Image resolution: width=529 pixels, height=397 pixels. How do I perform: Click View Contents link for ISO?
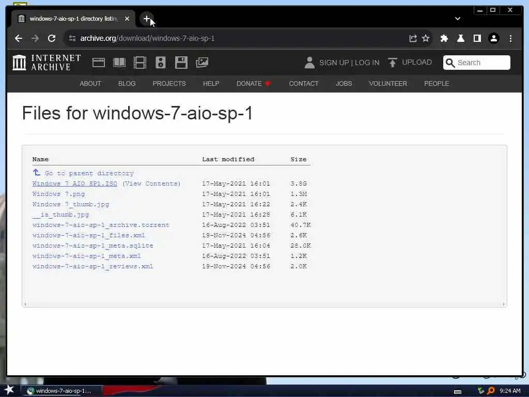coord(151,184)
